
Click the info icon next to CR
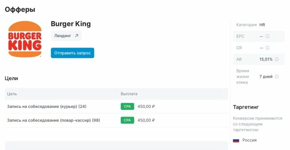[x=267, y=48]
